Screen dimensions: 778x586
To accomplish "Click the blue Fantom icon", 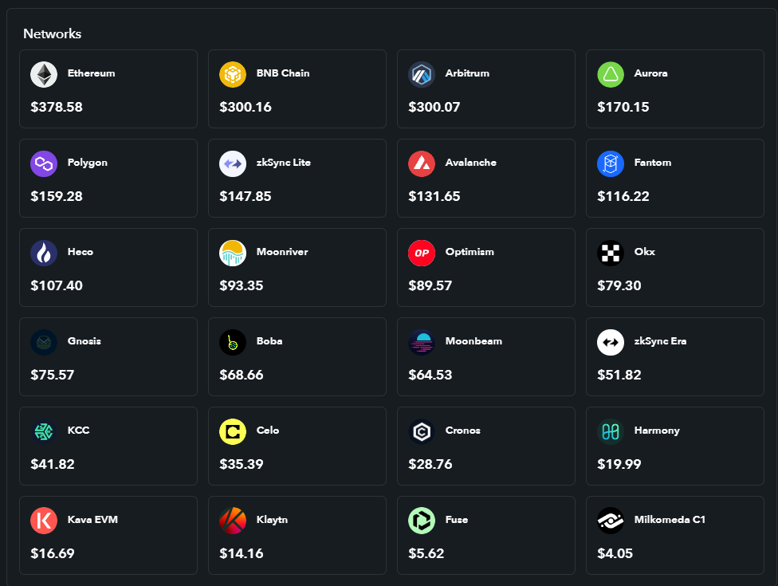I will [x=611, y=163].
